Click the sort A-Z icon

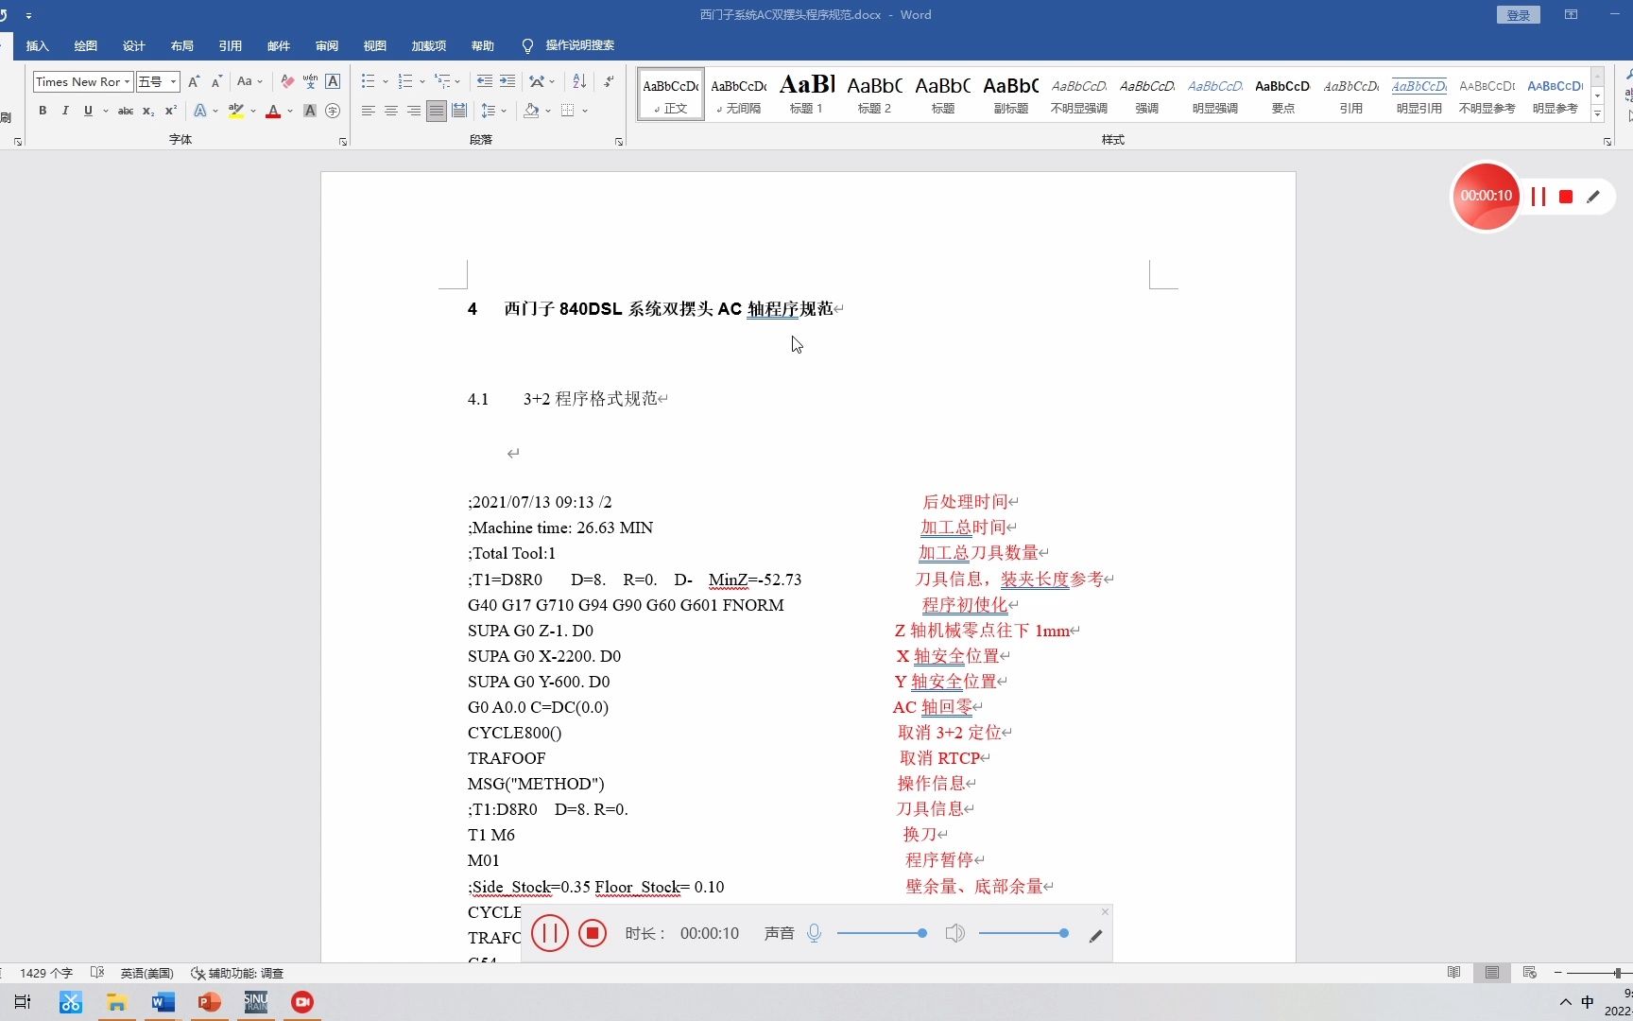click(579, 81)
